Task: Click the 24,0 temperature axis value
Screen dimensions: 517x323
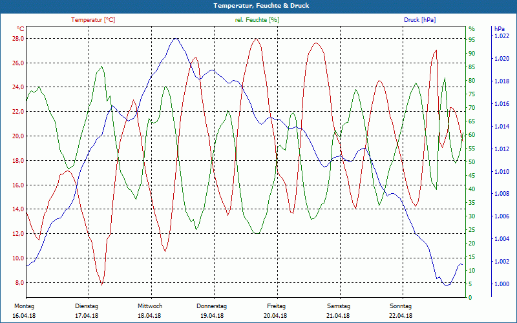Action: pos(18,87)
